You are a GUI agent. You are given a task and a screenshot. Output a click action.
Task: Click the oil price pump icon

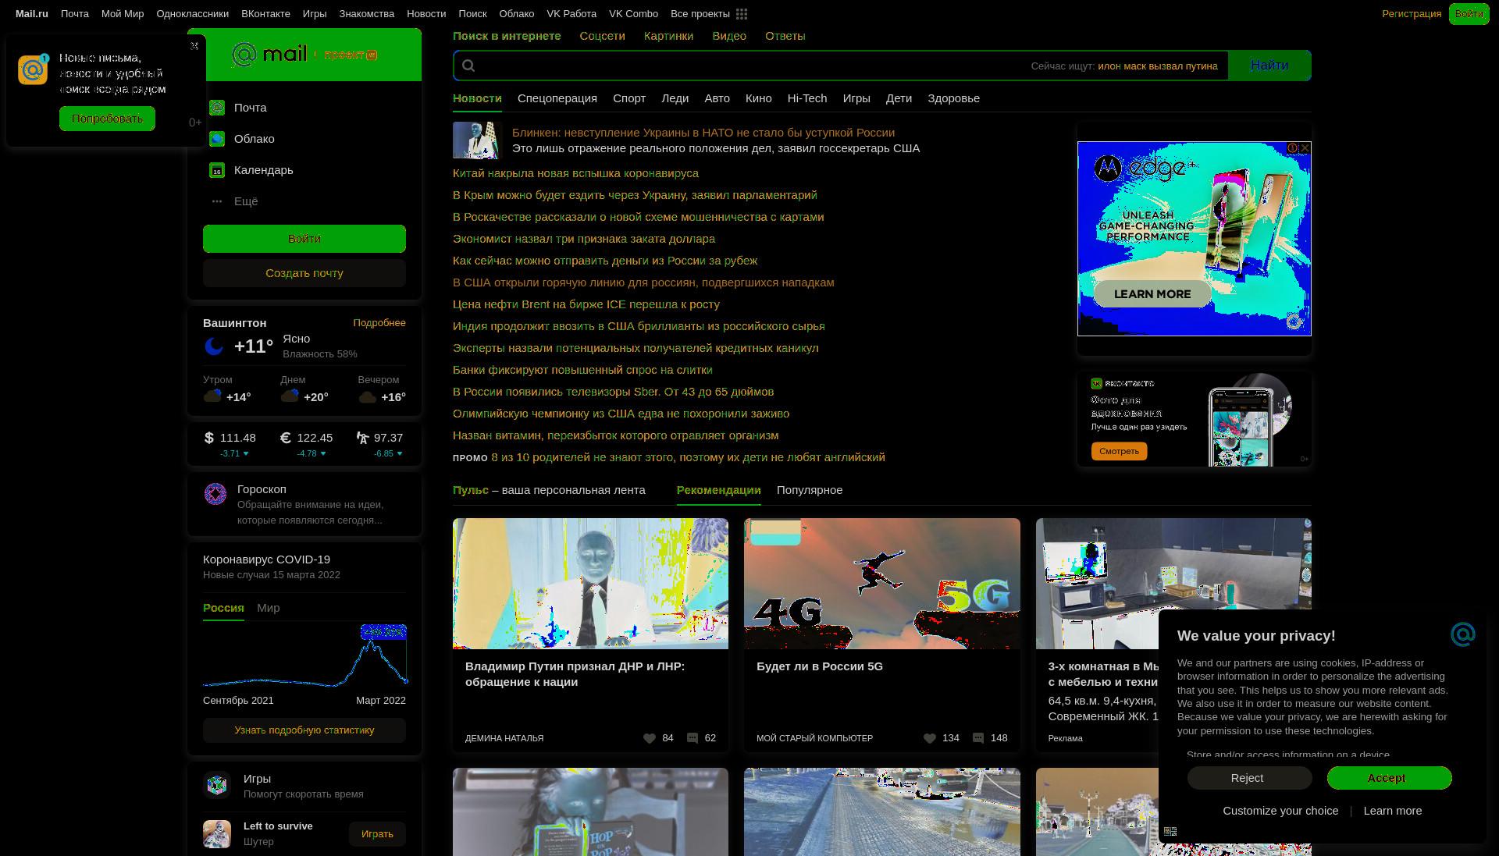click(x=362, y=438)
